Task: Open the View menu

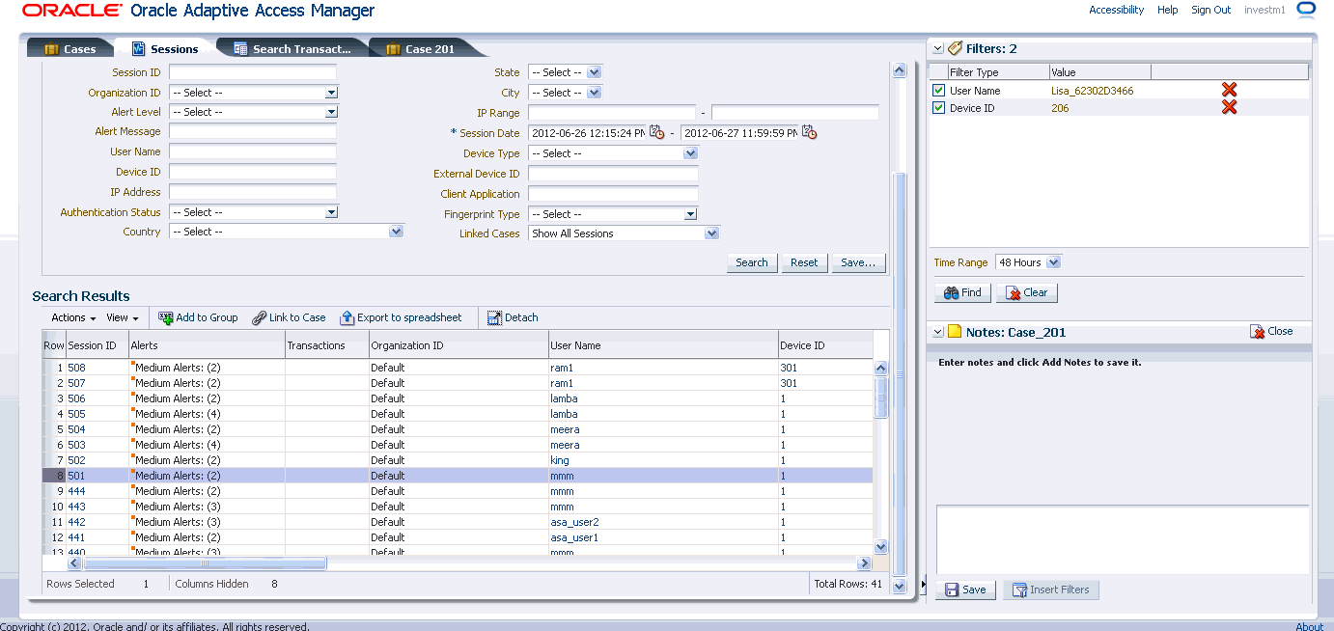Action: (x=122, y=317)
